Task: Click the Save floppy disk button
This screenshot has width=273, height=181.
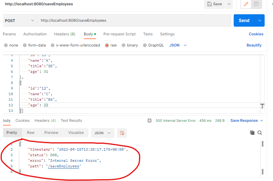Action: coord(215,4)
